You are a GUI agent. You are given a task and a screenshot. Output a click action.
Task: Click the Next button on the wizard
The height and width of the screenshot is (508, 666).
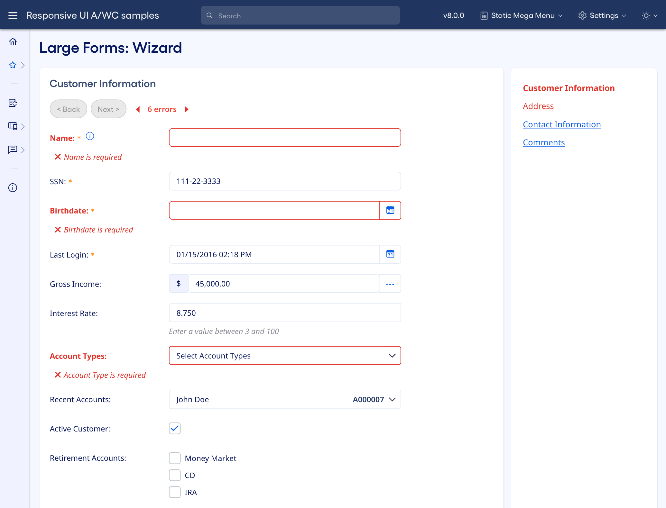pyautogui.click(x=108, y=109)
